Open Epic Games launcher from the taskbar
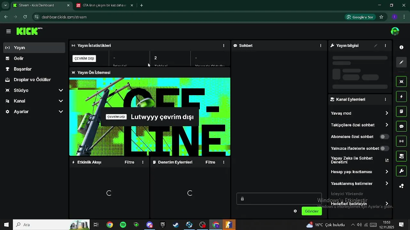This screenshot has width=410, height=230. [163, 225]
